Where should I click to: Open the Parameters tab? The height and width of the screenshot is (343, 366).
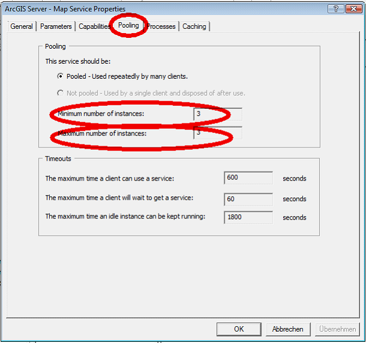click(x=56, y=26)
